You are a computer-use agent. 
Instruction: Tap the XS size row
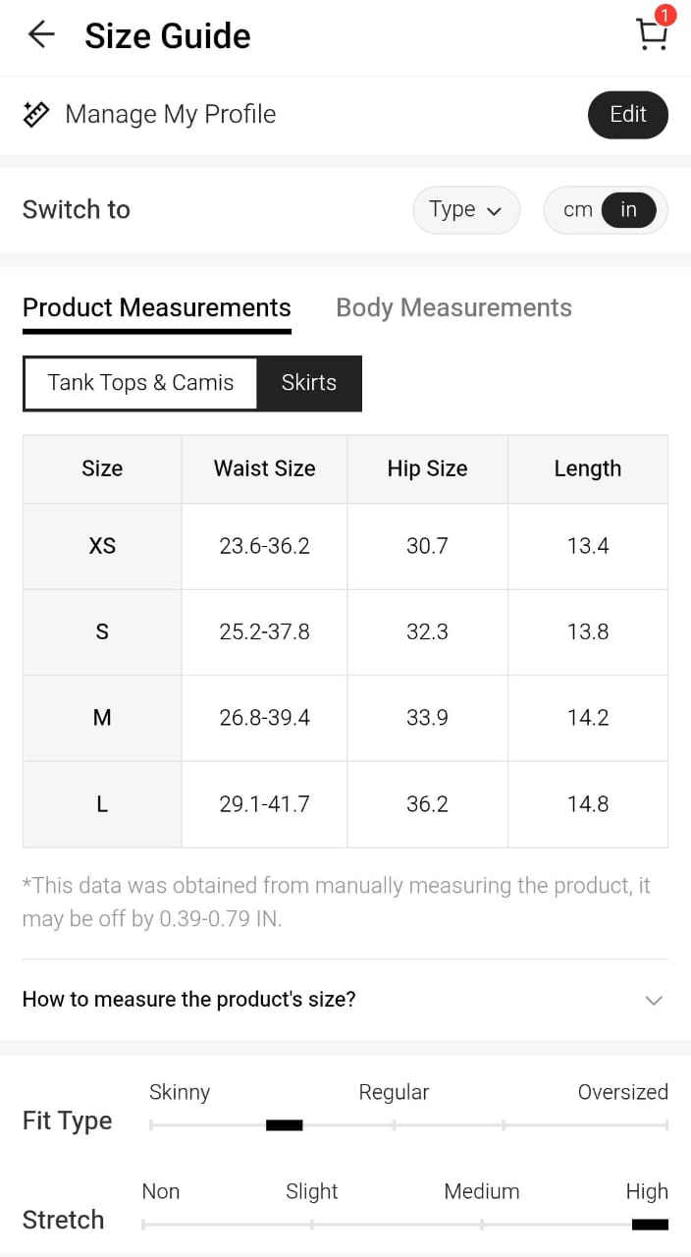(102, 546)
